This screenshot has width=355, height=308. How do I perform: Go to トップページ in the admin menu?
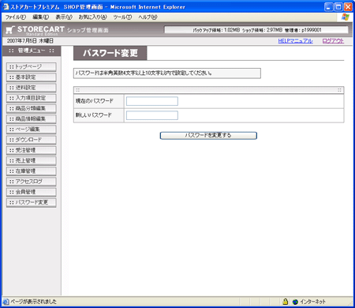click(x=32, y=67)
